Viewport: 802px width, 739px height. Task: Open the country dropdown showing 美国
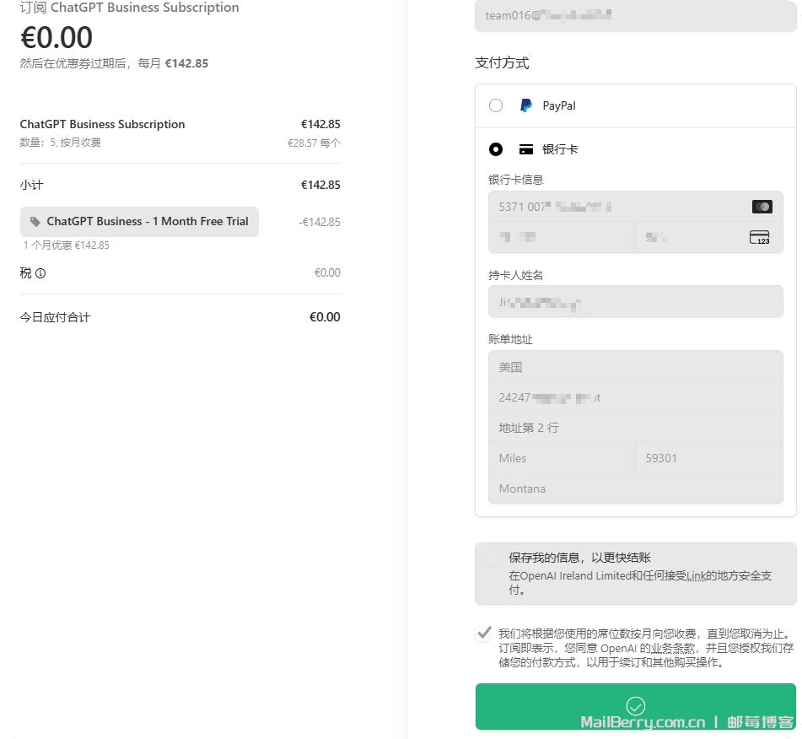635,367
